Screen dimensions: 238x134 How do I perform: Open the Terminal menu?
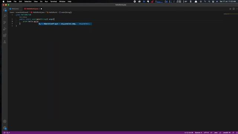[x=54, y=1]
